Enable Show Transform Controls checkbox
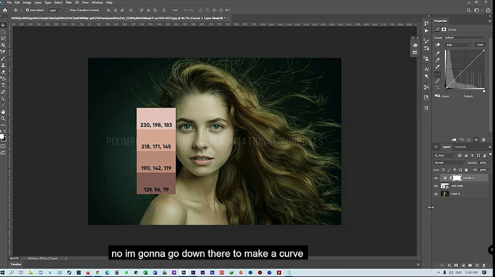The image size is (495, 277). [x=67, y=10]
